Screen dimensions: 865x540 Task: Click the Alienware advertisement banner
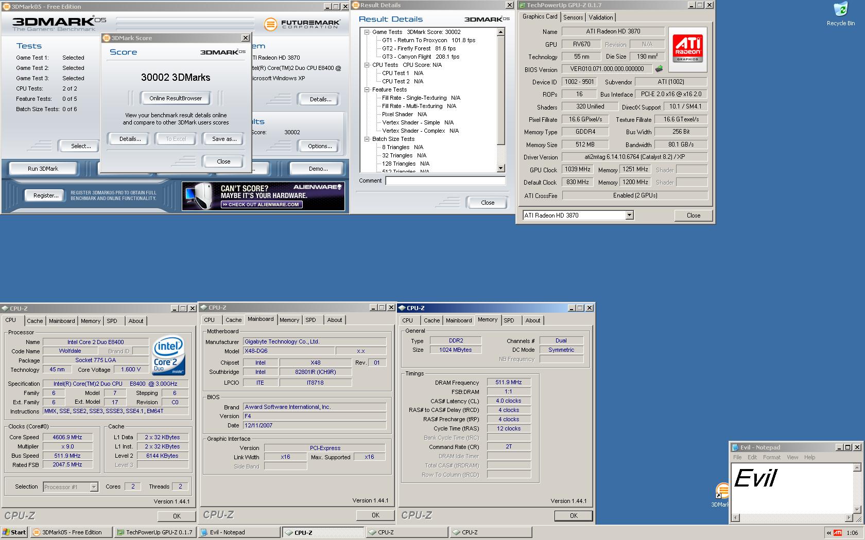263,196
